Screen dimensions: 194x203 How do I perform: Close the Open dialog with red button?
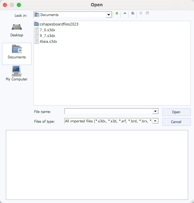5,5
